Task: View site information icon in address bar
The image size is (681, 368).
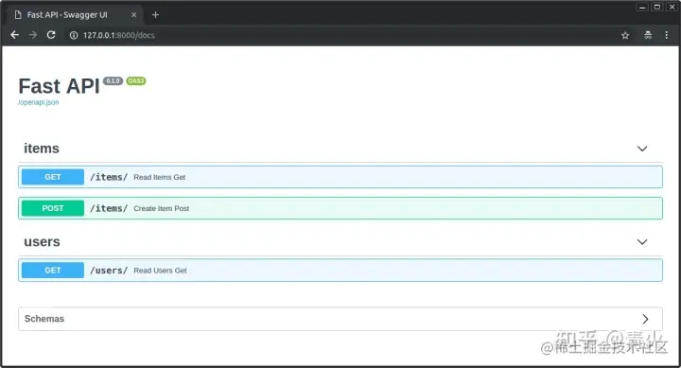Action: (74, 35)
